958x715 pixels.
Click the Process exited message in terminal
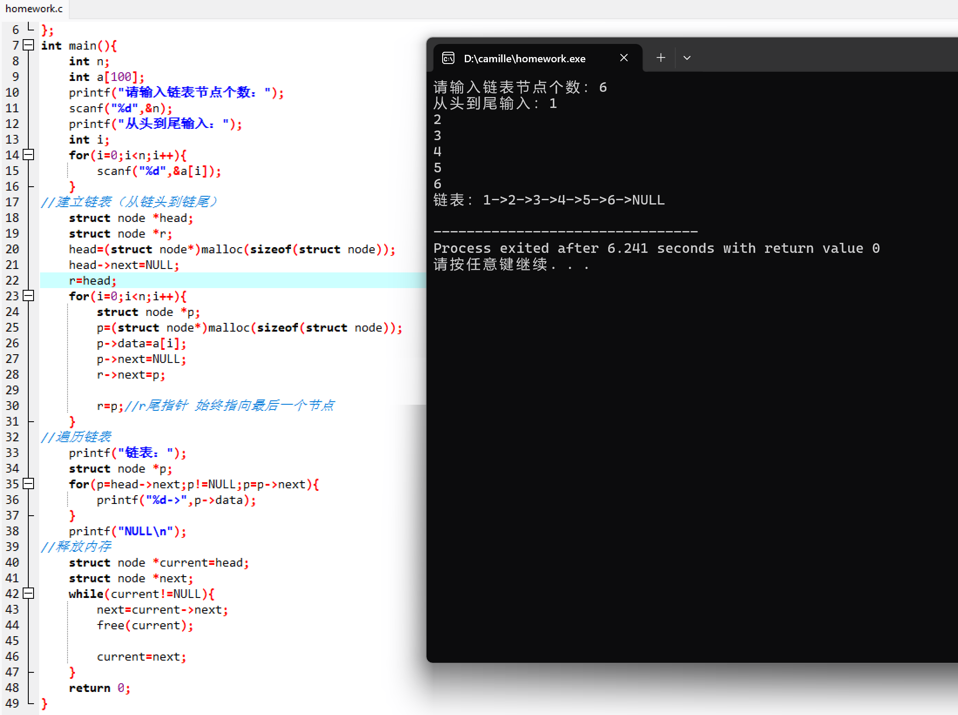pos(656,248)
